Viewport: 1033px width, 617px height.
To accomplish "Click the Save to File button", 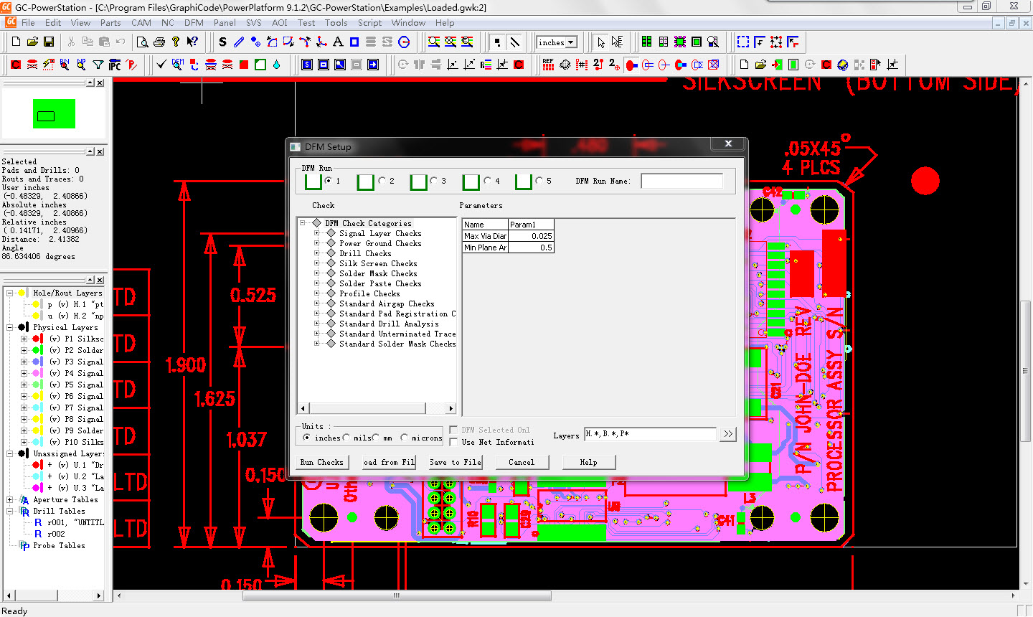I will click(x=455, y=463).
